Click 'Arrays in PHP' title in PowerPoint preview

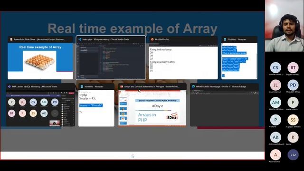coord(147,117)
